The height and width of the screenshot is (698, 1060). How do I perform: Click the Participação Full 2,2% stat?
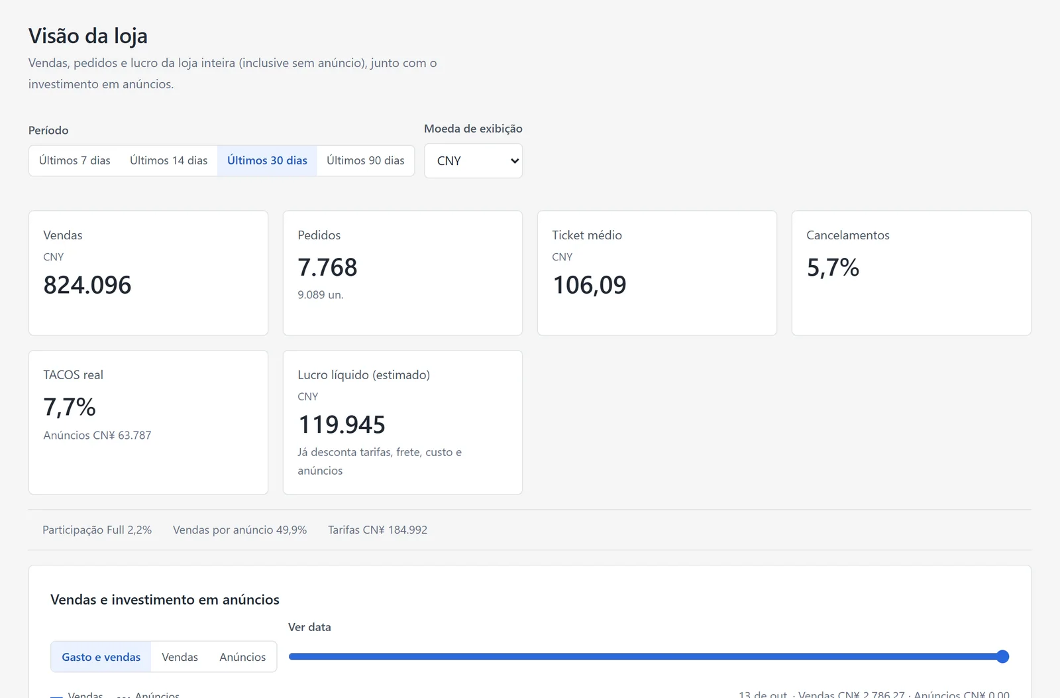pyautogui.click(x=97, y=530)
